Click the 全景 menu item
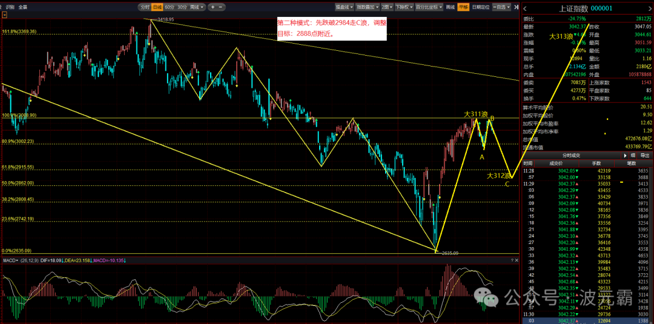The width and height of the screenshot is (654, 324). point(24,7)
